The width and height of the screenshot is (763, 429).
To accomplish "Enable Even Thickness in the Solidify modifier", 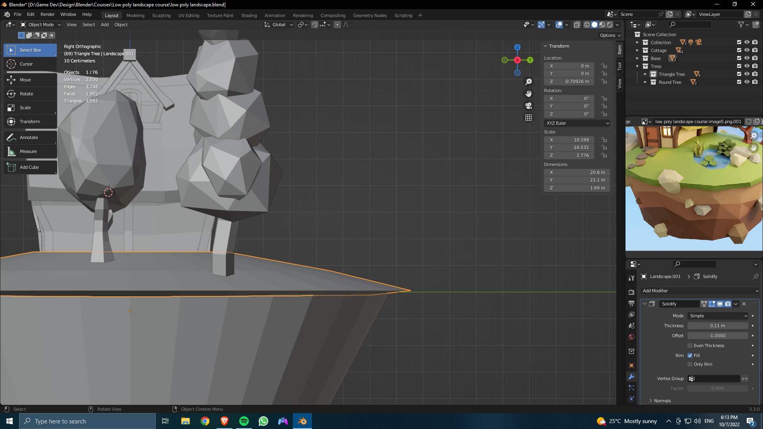I will tap(691, 345).
